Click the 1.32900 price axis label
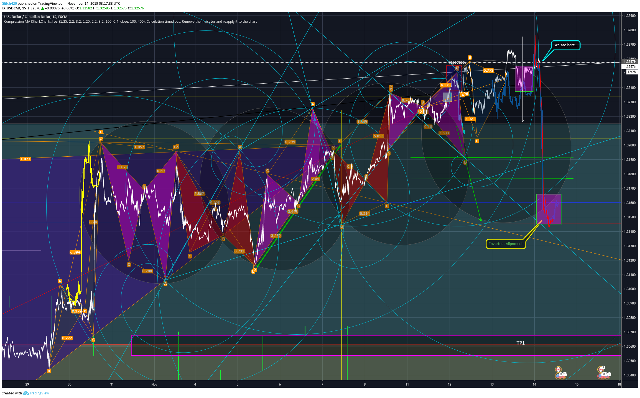The height and width of the screenshot is (398, 640). coord(630,15)
